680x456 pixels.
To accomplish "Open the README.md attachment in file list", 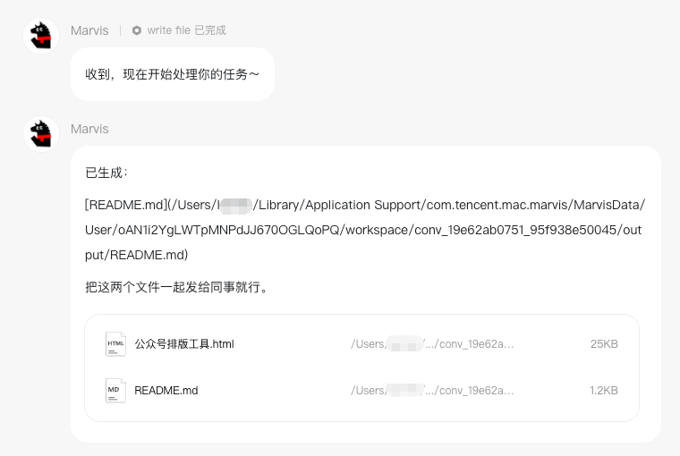I will (x=361, y=391).
